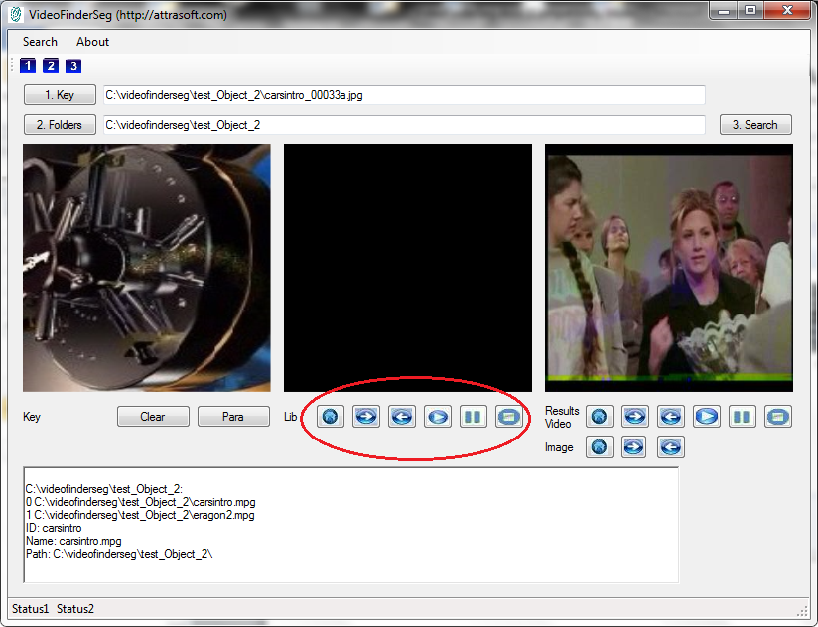Viewport: 818px width, 627px height.
Task: Click Status2 in the status bar
Action: (75, 609)
